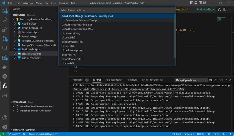This screenshot has height=136, width=234.
Task: Open the Source Control view
Action: coord(5,39)
